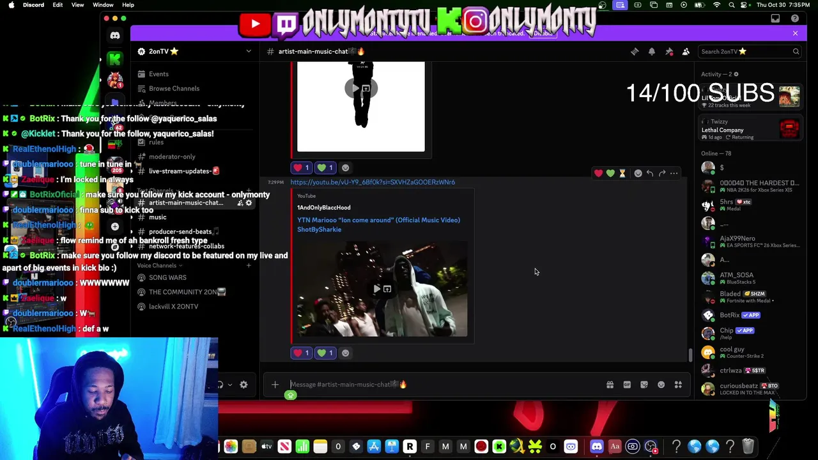Open cool guy member profile

(x=750, y=352)
